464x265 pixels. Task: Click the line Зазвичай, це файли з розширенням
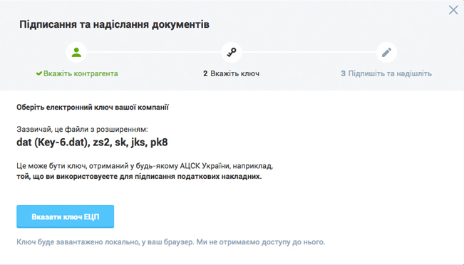tap(82, 129)
